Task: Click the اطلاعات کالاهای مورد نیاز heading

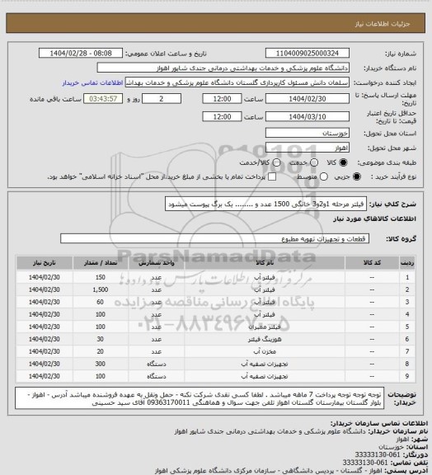Action: point(374,219)
